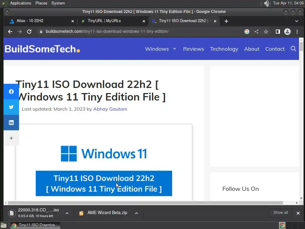Open Chrome window menu button
This screenshot has width=305, height=229.
pos(7,12)
